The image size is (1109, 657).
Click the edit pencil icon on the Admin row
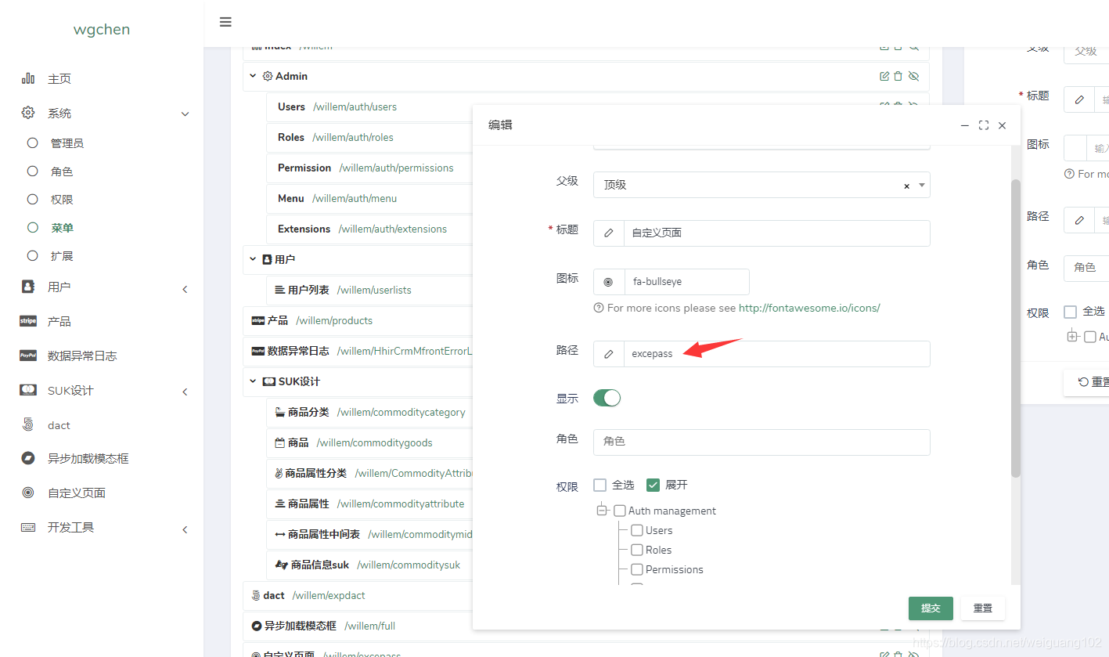pos(884,76)
